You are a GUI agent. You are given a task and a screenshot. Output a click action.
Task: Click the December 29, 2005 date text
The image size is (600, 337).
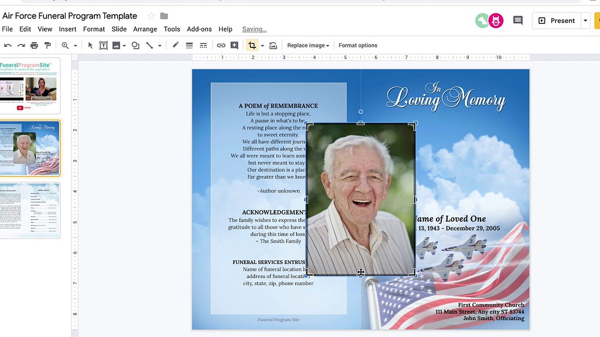tap(473, 228)
